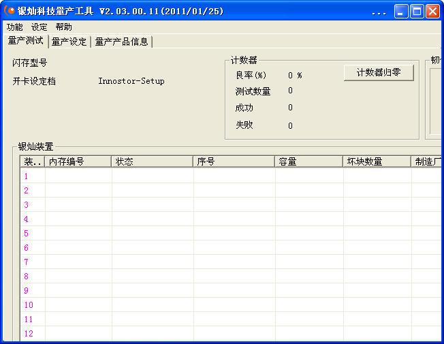444x344 pixels.
Task: Click the 测试数量 label
Action: [x=253, y=91]
